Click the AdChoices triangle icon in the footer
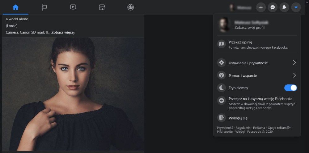Image resolution: width=309 pixels, height=153 pixels. 289,128
